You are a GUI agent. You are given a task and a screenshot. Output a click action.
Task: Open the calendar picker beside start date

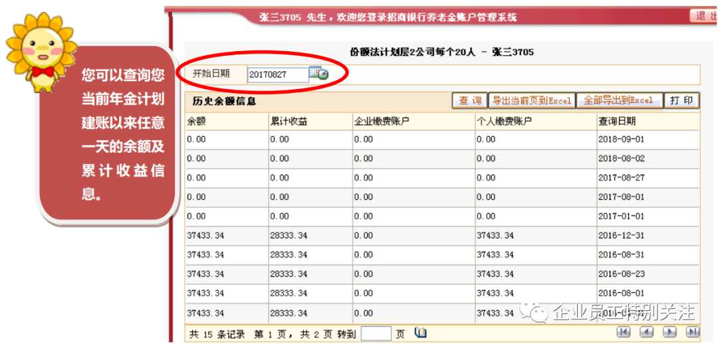pyautogui.click(x=319, y=74)
